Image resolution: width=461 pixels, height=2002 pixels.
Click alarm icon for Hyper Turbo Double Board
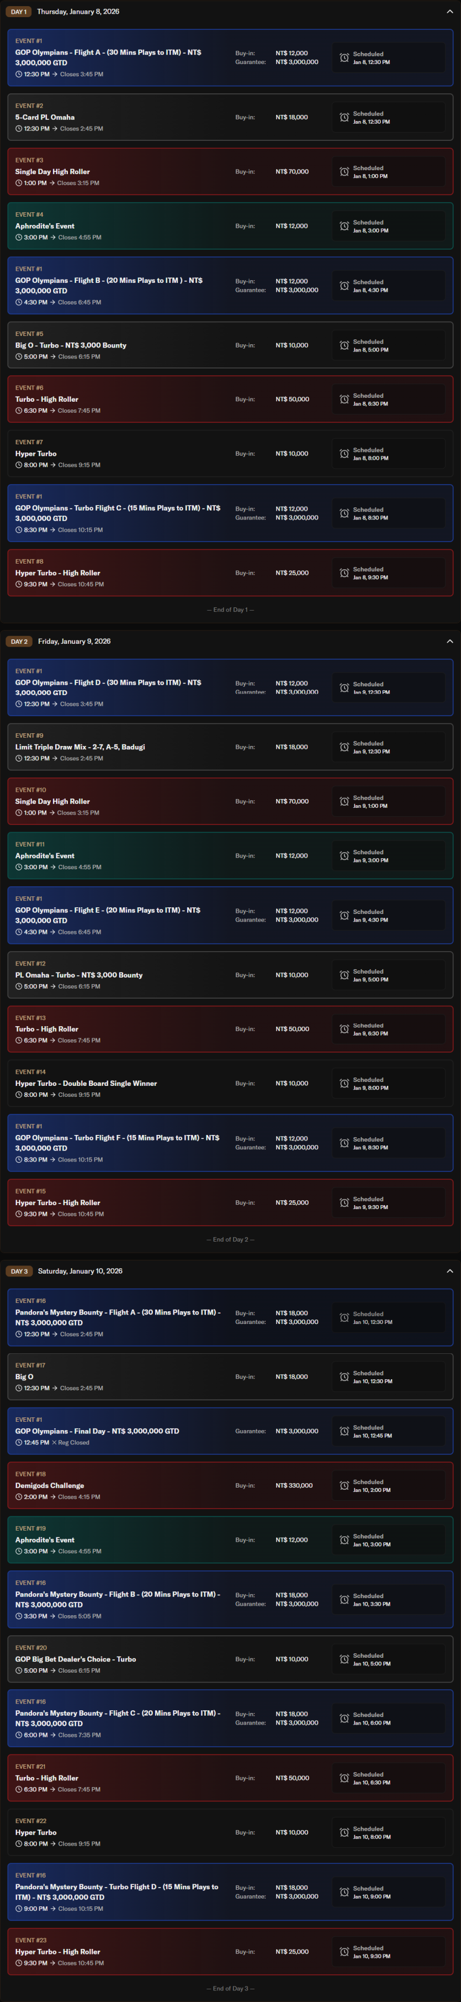point(344,1084)
